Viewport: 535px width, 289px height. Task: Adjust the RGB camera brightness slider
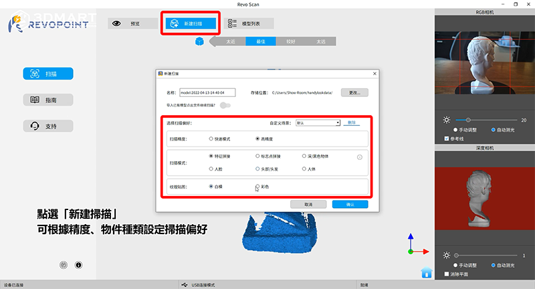(x=468, y=120)
